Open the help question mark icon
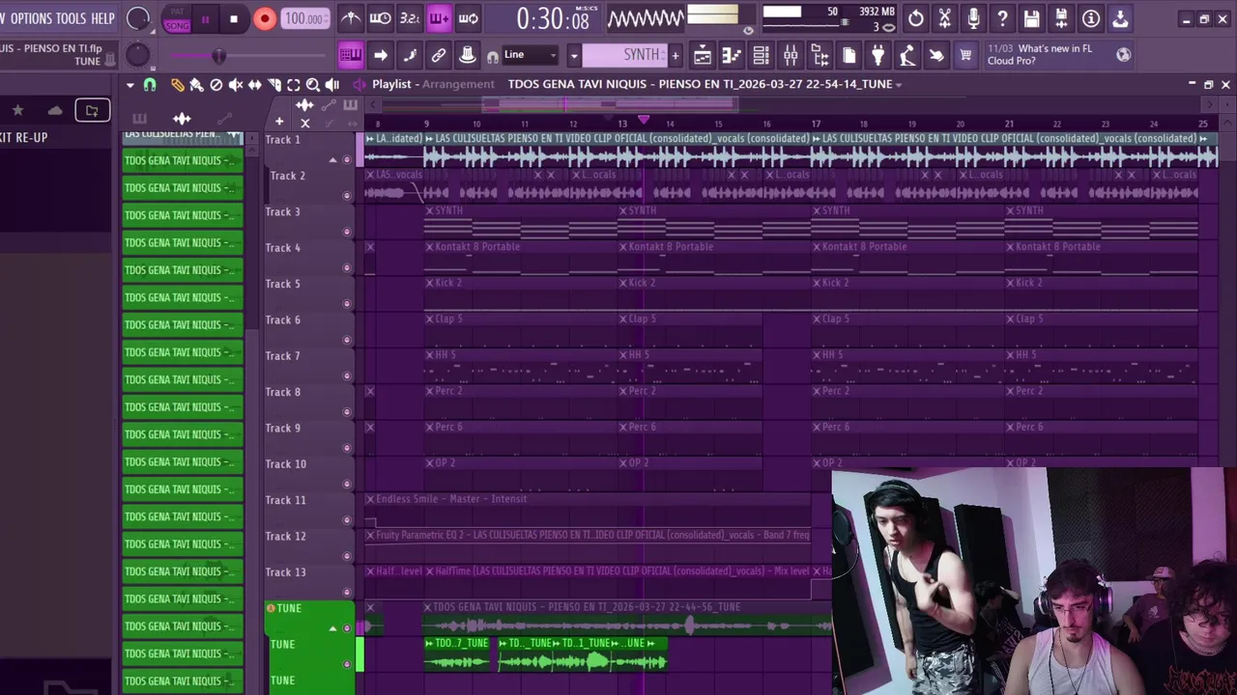 (1002, 18)
